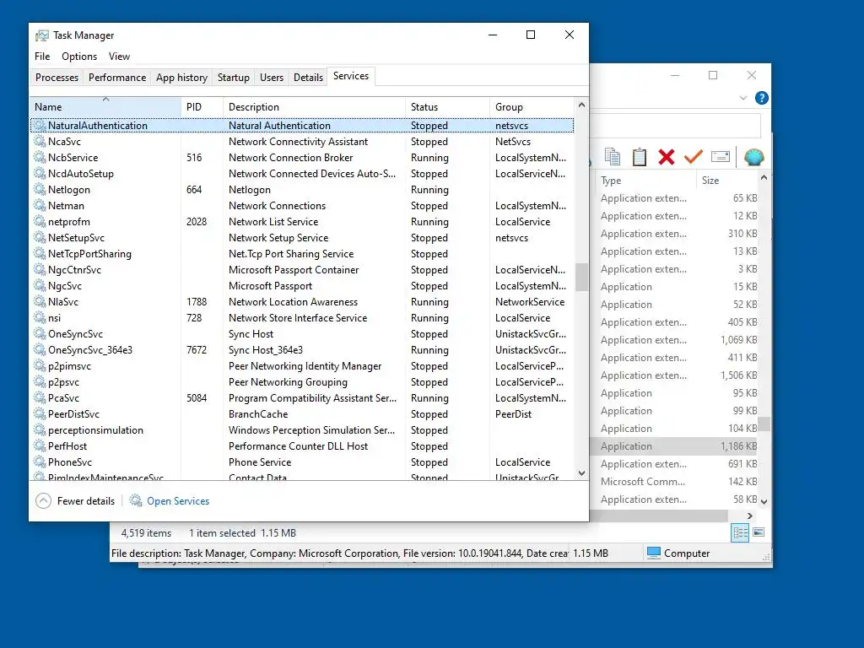Select the p2pimsvc service row
Image resolution: width=864 pixels, height=648 pixels.
tap(302, 366)
